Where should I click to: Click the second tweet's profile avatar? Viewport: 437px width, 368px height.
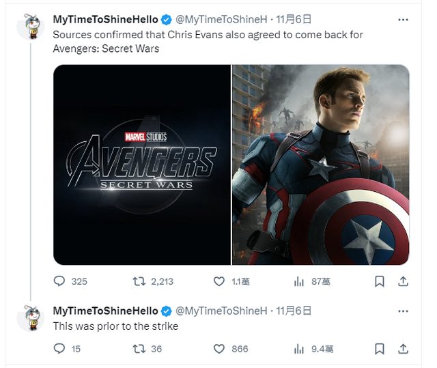tap(31, 317)
